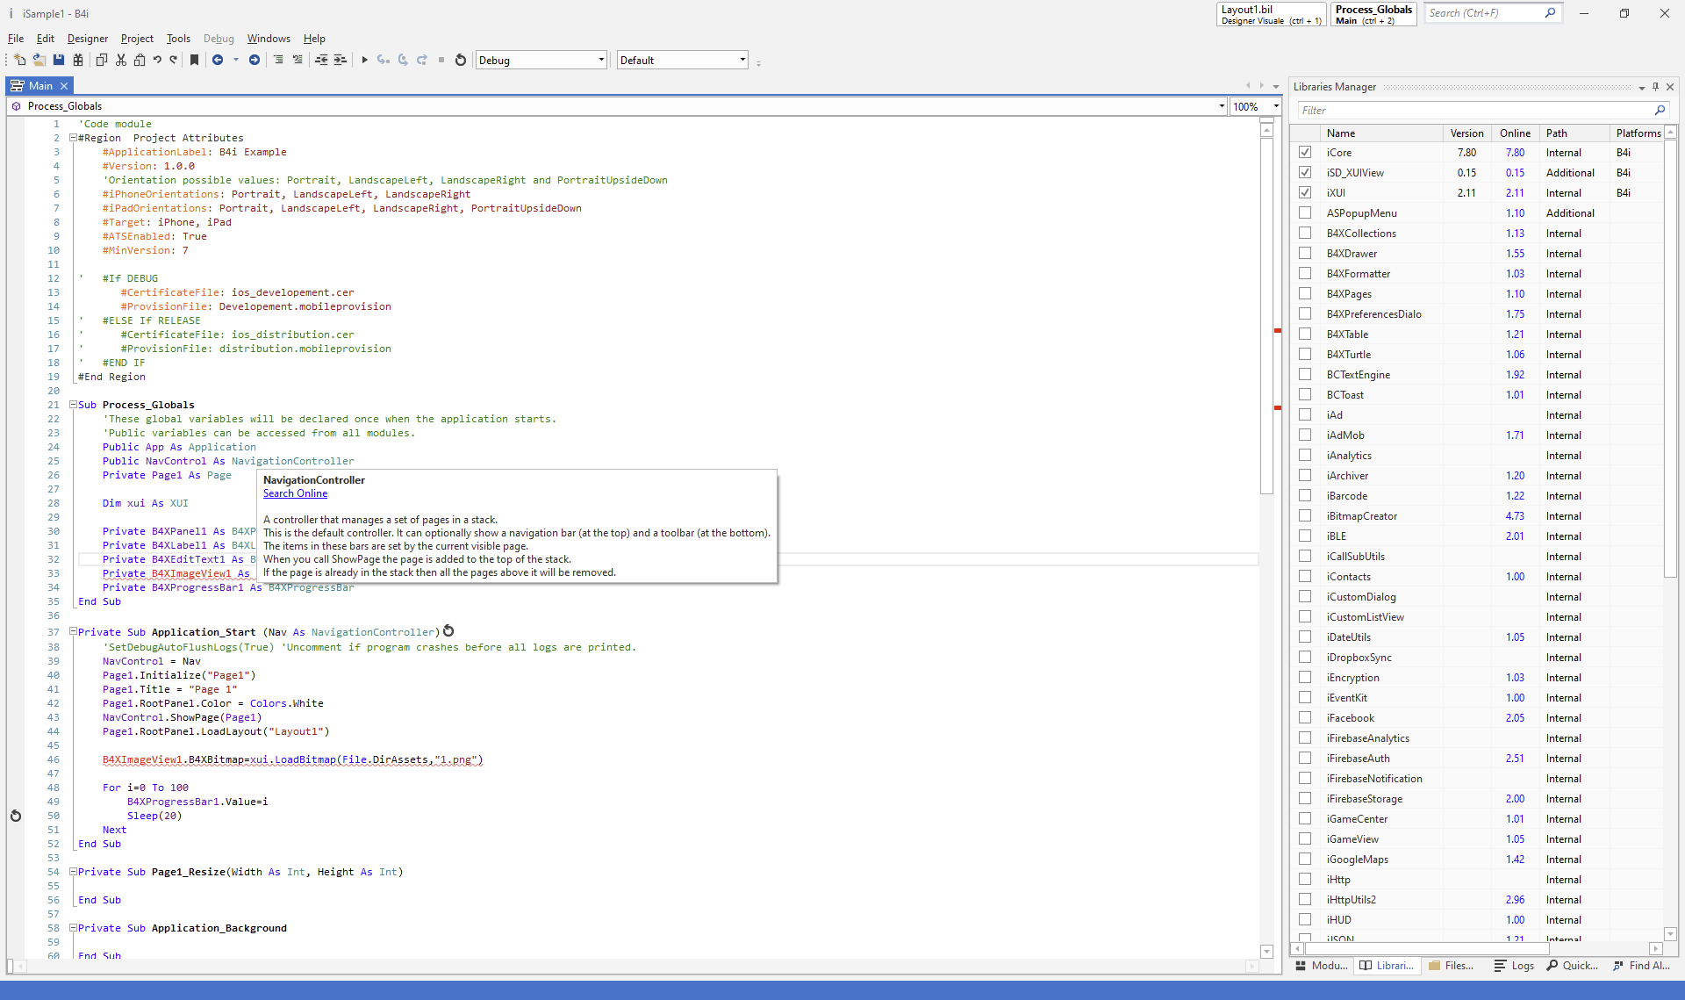Click the New file toolbar icon

19,60
